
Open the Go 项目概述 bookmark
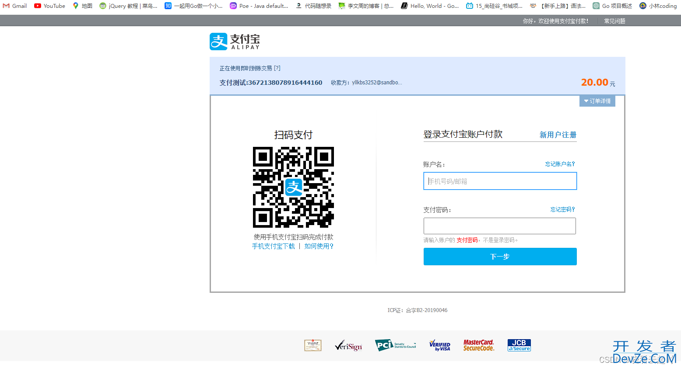coord(612,6)
